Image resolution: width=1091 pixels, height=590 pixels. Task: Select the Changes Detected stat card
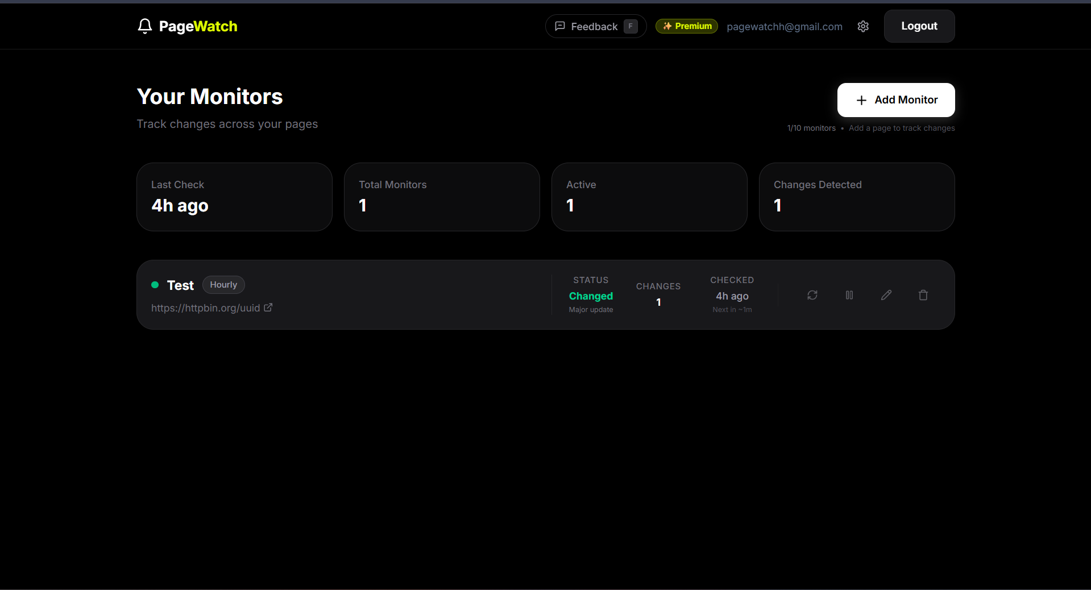(x=856, y=197)
